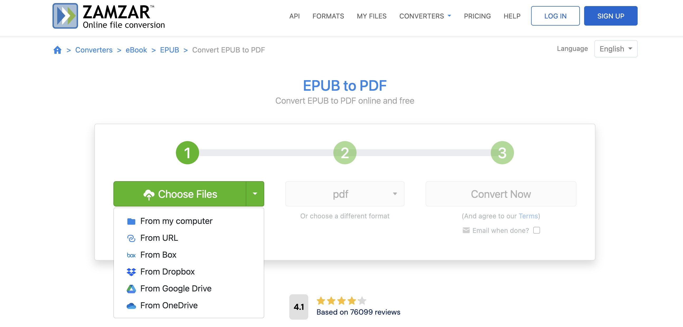The height and width of the screenshot is (327, 683).
Task: Click the star rating icons
Action: click(x=341, y=301)
